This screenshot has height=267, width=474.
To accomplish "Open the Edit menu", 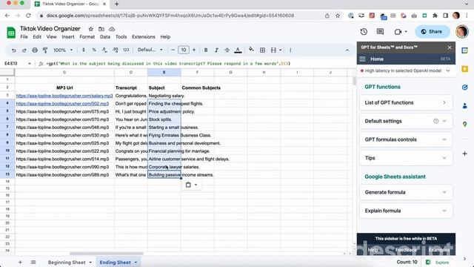I will (37, 37).
